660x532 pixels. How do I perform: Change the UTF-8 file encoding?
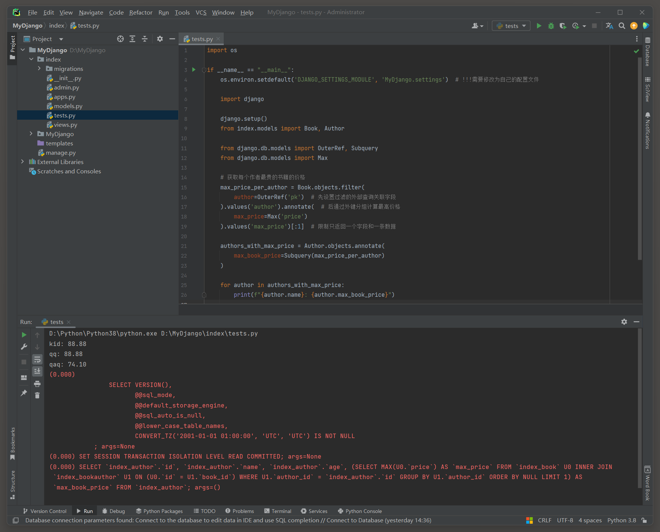[x=565, y=520]
